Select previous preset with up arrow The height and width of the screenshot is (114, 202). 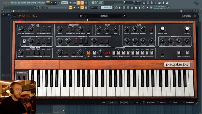(123, 16)
